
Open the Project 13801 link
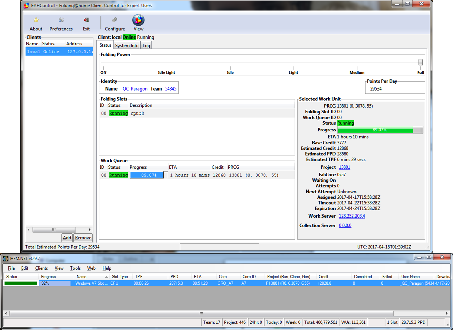pos(344,167)
